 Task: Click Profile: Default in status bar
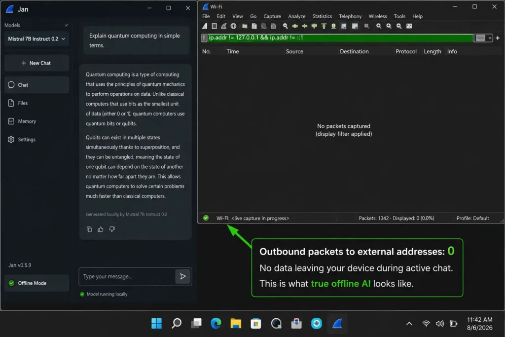click(x=472, y=218)
